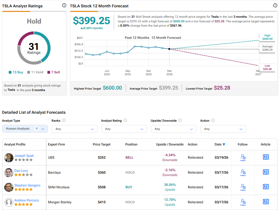Image resolution: width=279 pixels, height=210 pixels.
Task: Click info icon next to Upside/Downside filter
Action: click(180, 120)
